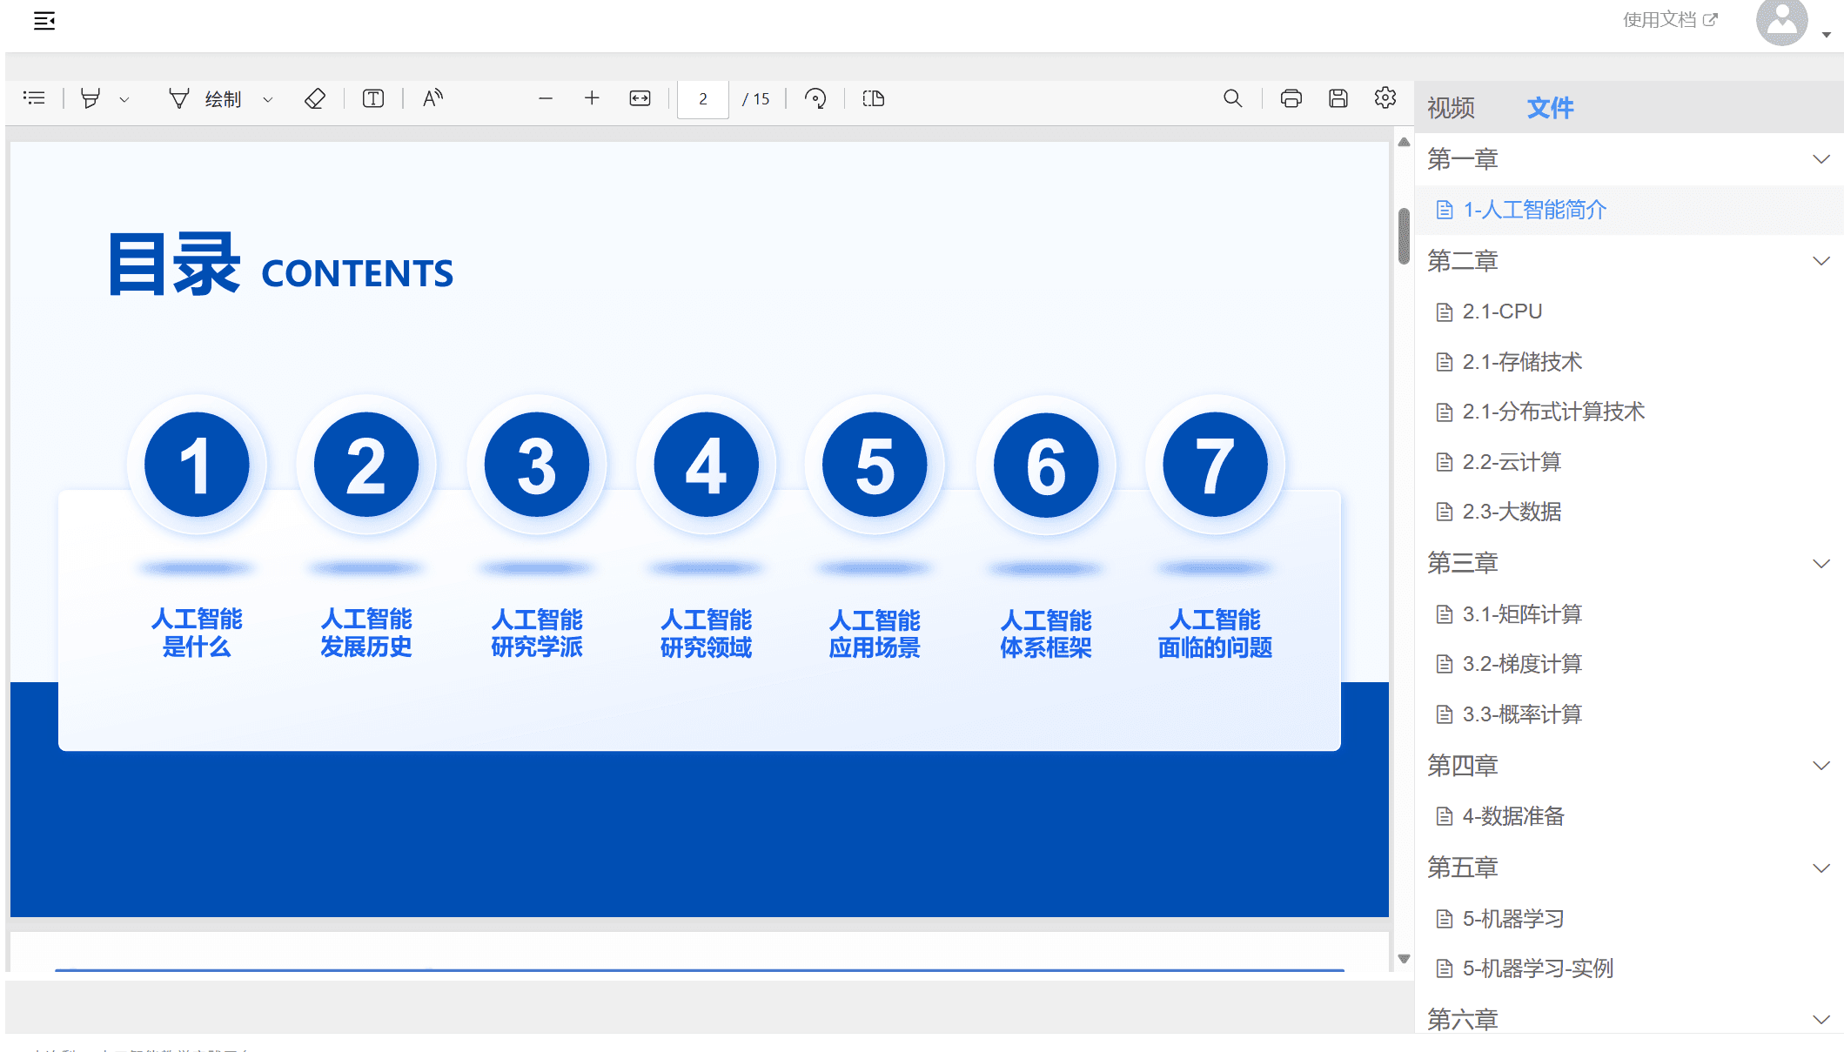Toggle fit-to-width page view
The height and width of the screenshot is (1052, 1844).
[x=640, y=98]
